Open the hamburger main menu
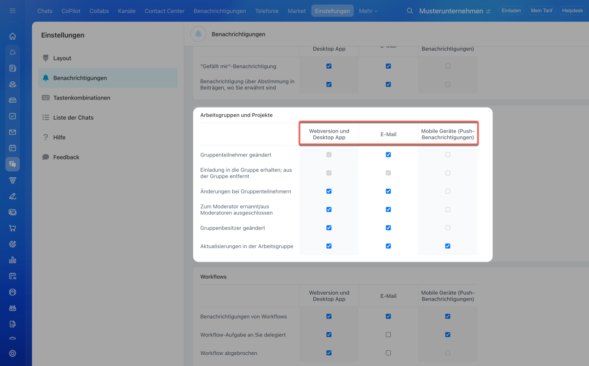Viewport: 589px width, 366px height. (12, 11)
